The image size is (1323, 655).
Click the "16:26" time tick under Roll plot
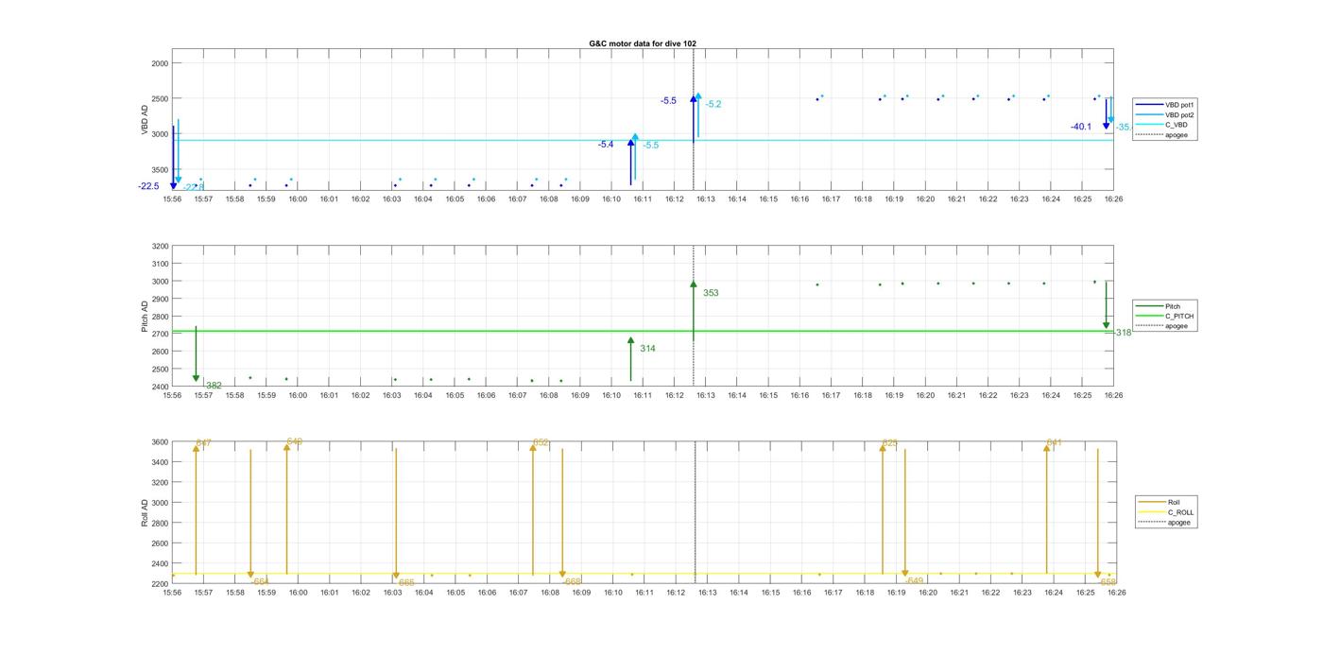1116,594
